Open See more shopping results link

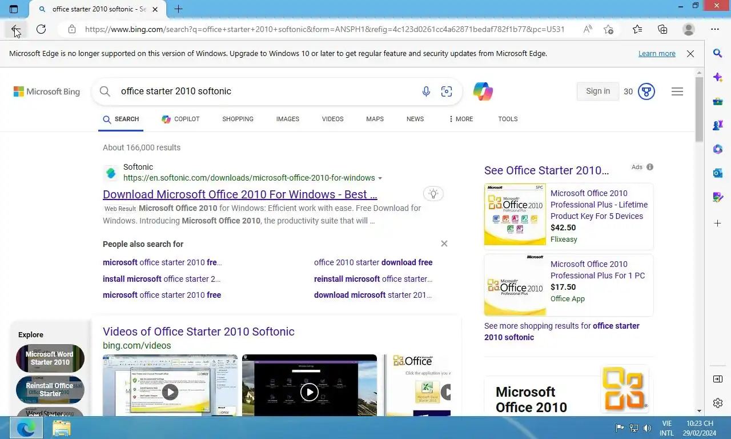(x=562, y=332)
